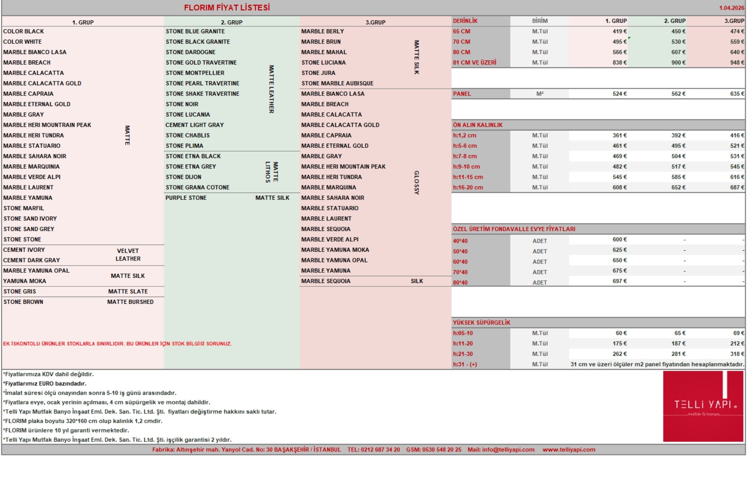The image size is (747, 495).
Task: Select the "COLOR WHITE" row
Action: (x=22, y=42)
